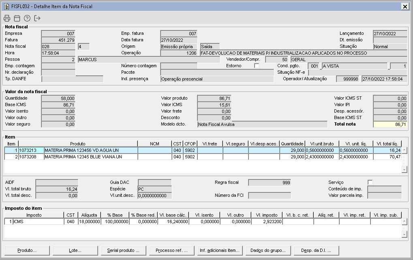The width and height of the screenshot is (413, 260).
Task: Click the FISFL032 document icon in title bar
Action: tap(6, 6)
